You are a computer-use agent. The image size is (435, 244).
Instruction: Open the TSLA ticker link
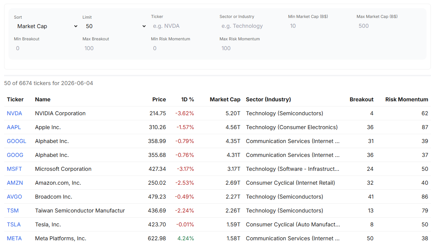coord(14,224)
